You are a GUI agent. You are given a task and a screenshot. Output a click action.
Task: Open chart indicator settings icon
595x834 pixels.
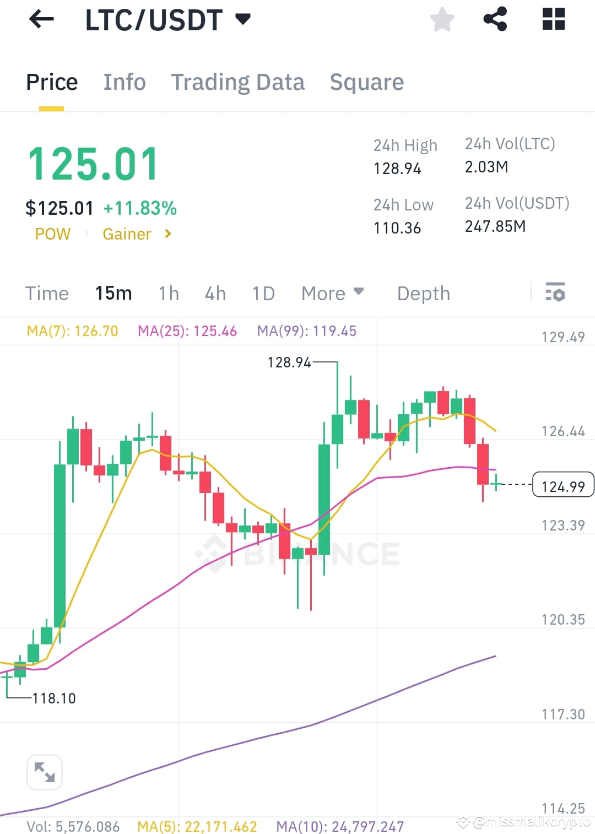555,293
